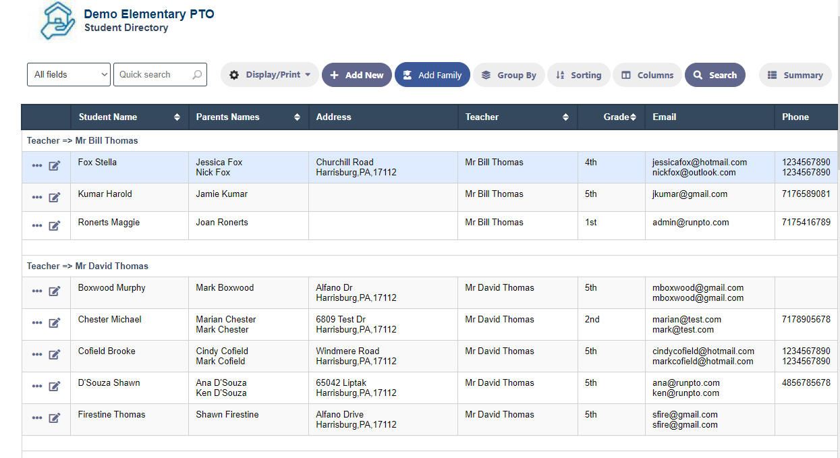
Task: Select the Columns toolbar icon
Action: 627,75
